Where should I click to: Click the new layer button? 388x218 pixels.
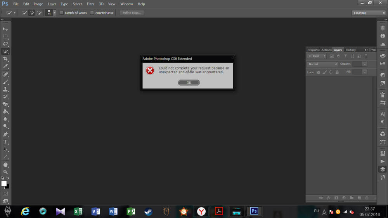(x=359, y=198)
